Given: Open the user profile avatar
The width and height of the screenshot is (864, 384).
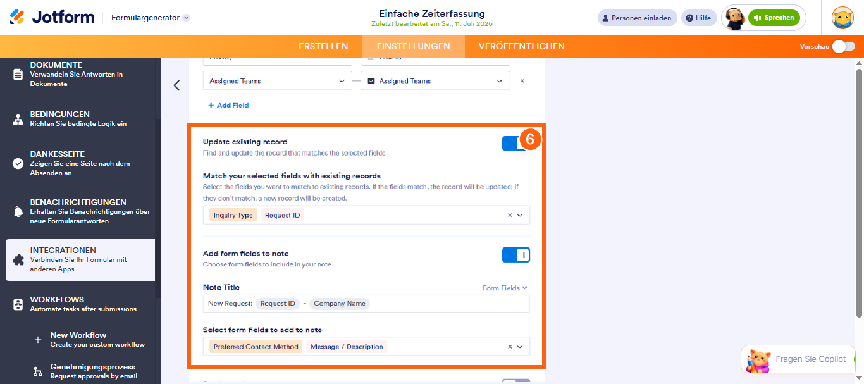Looking at the screenshot, I should coord(842,18).
